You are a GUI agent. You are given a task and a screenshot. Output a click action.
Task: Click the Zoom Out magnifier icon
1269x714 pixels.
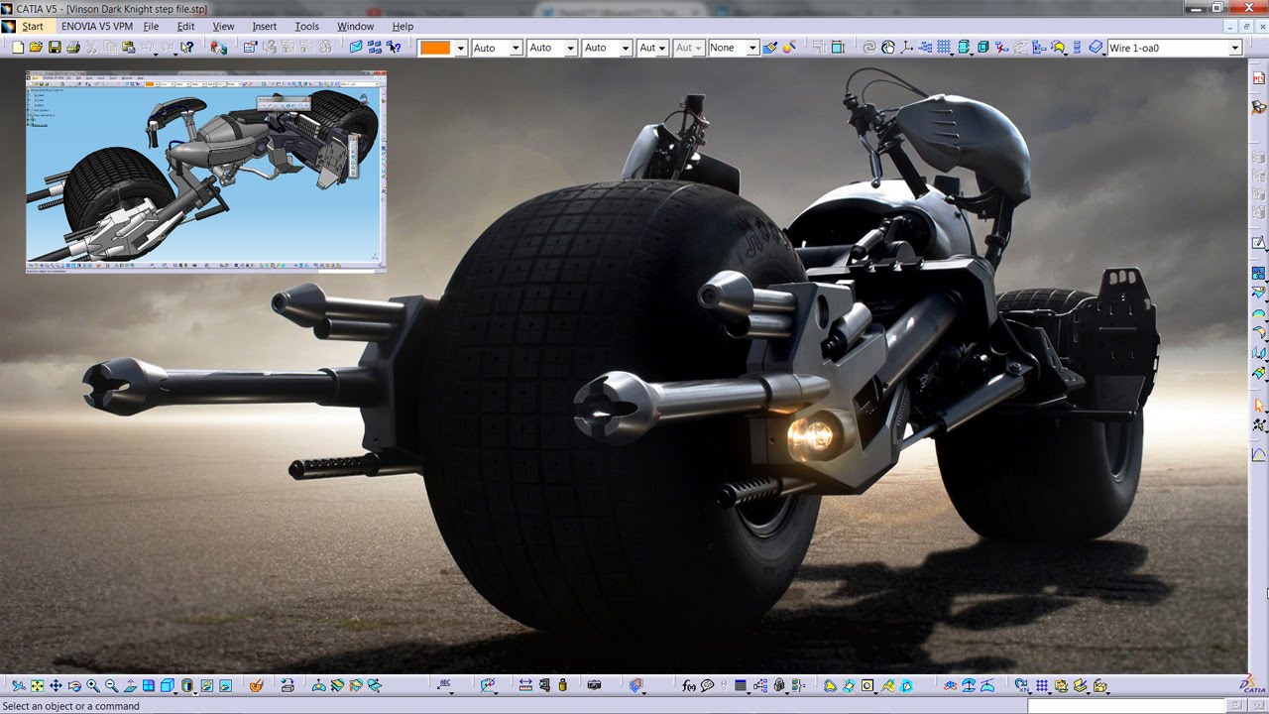coord(111,685)
